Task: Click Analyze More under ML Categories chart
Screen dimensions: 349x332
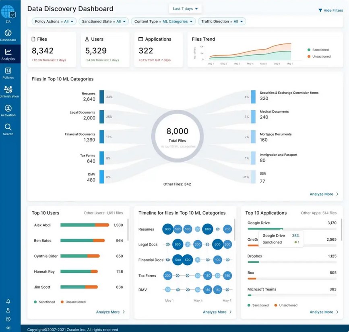Action: (324, 194)
